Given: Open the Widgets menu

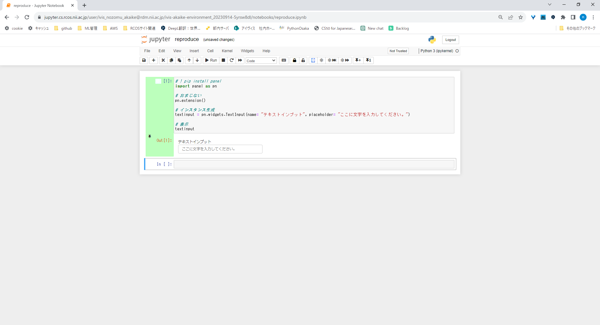Looking at the screenshot, I should 247,51.
